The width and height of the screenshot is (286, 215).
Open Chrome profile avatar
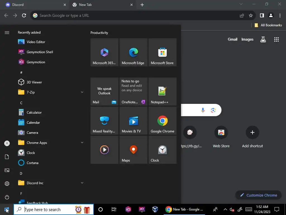(271, 16)
